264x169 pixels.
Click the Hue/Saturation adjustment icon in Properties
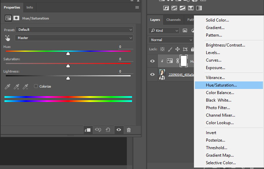pos(8,18)
